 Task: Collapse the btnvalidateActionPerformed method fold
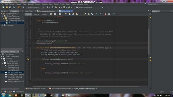click(31, 48)
